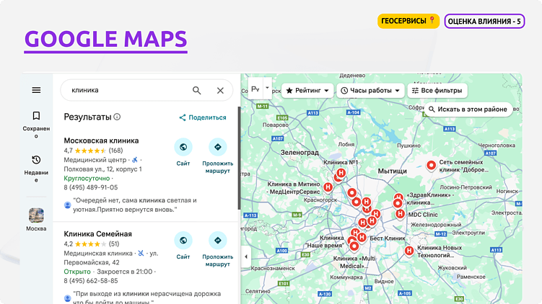The image size is (542, 304).
Task: Open the Recents history icon
Action: tap(36, 160)
